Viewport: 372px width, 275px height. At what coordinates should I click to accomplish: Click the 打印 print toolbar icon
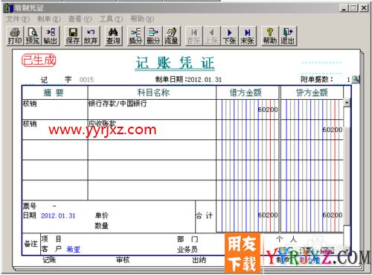pyautogui.click(x=15, y=36)
